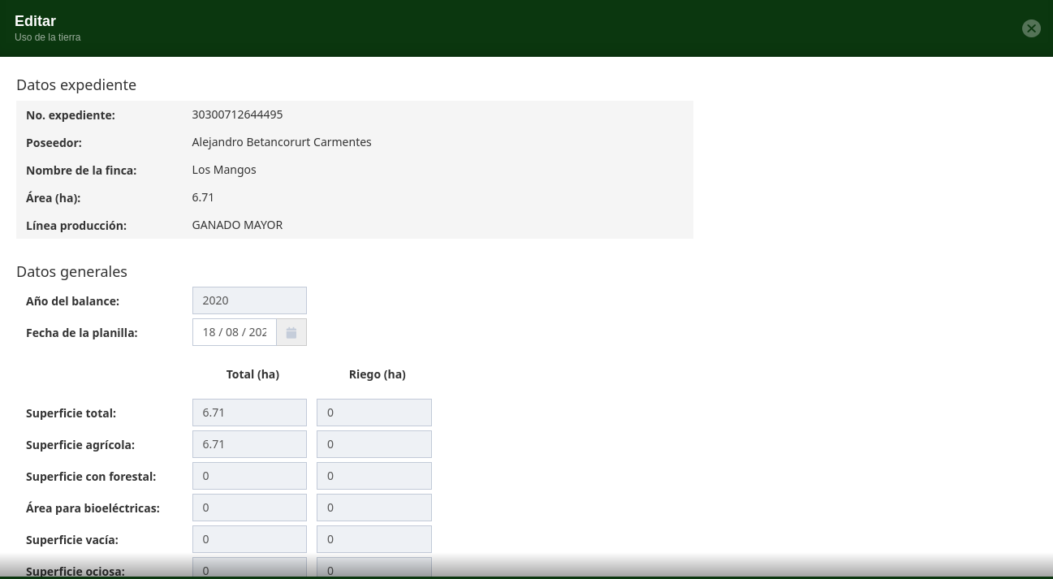
Task: Click Superficie vacía Total (ha) field
Action: pos(249,539)
